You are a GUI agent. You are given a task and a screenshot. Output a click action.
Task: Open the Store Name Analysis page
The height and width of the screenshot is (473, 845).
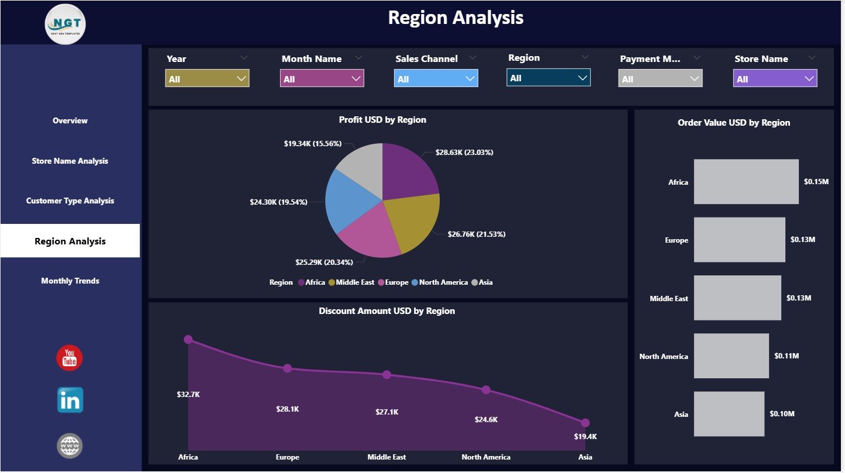coord(70,161)
